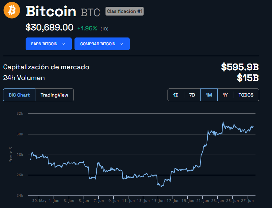Switch to the TradingView chart tab
Viewport: 272px width, 208px height.
coord(54,95)
